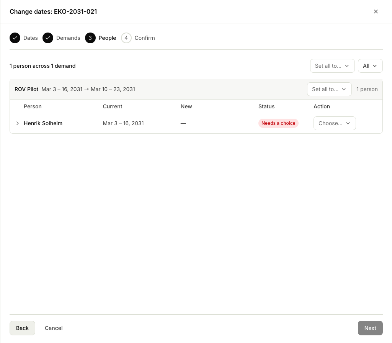Click the Henrik Solheim name

pos(43,123)
